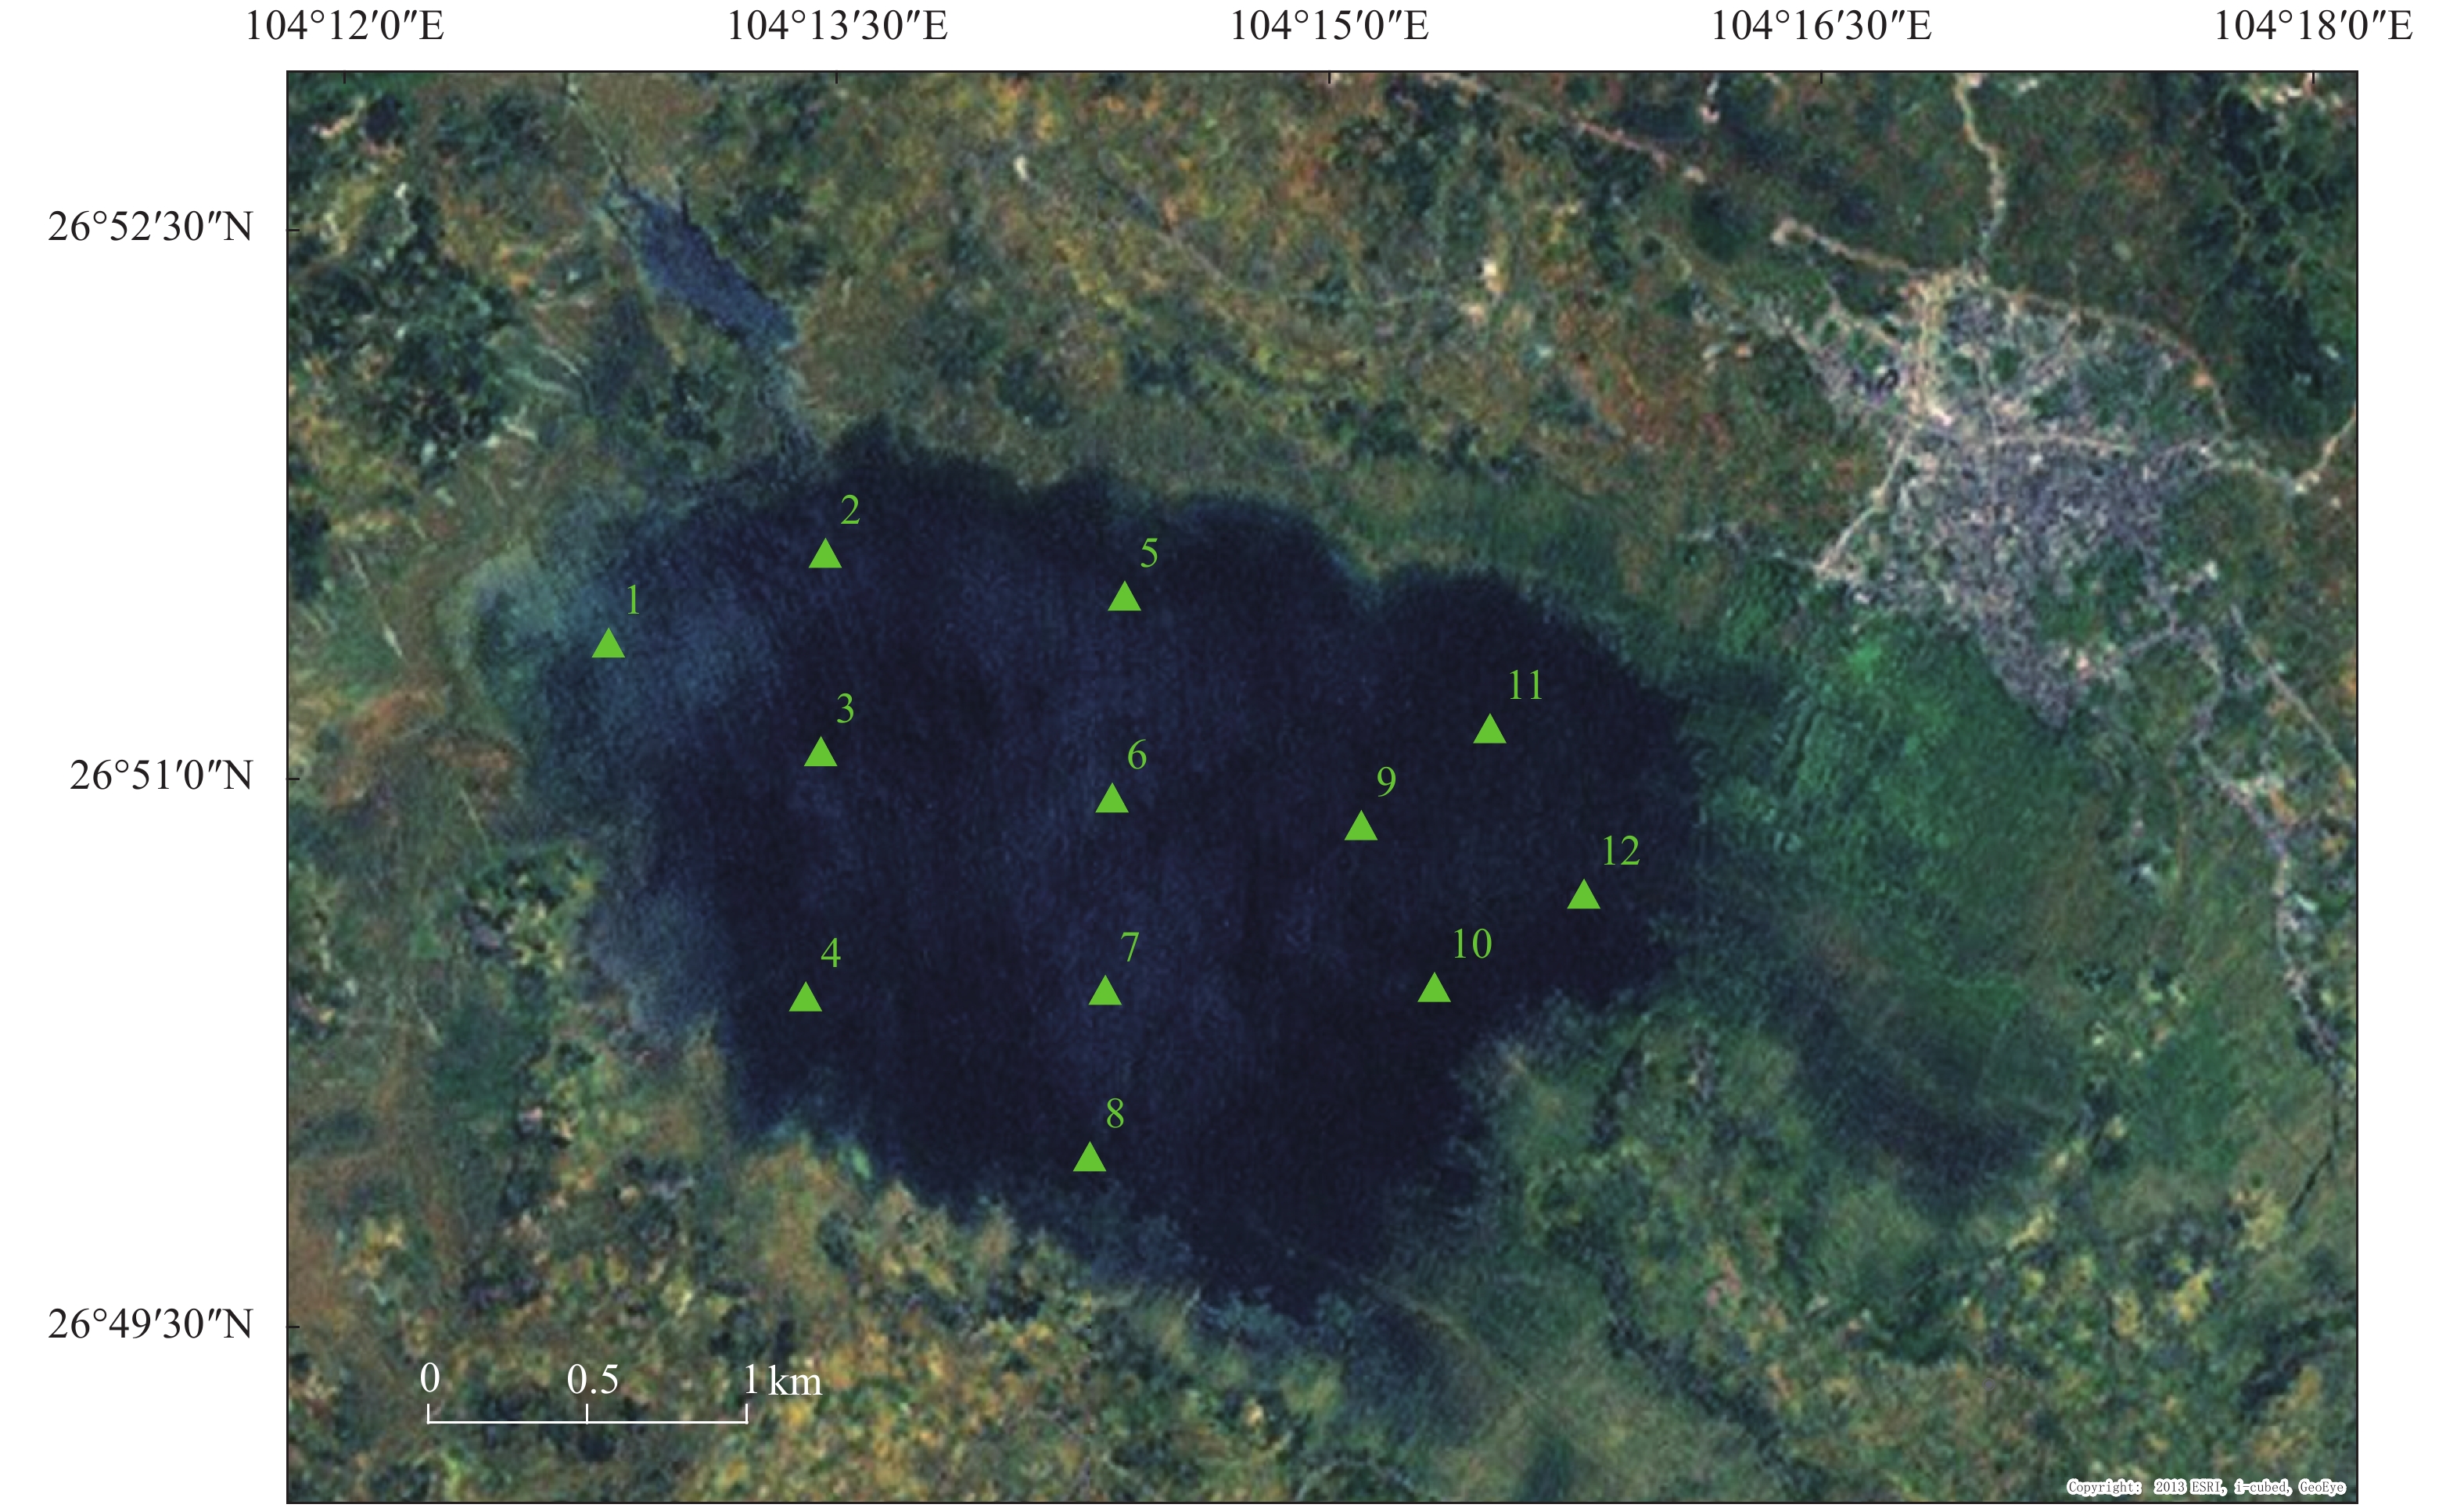Screen dimensions: 2464x1508
Task: Select the triangle marker at site 9
Action: (1360, 827)
